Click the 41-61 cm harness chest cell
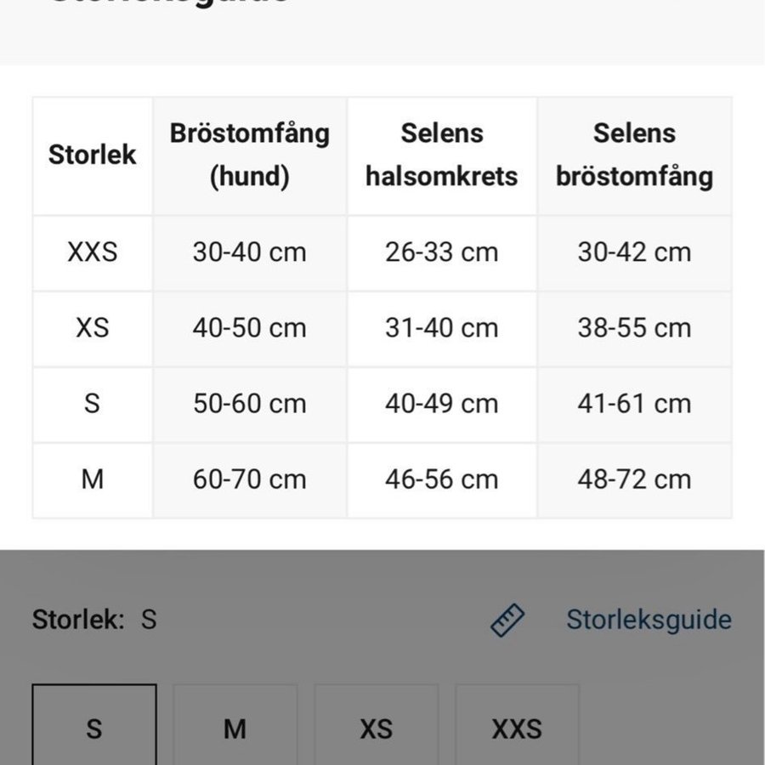The height and width of the screenshot is (765, 765). coord(634,404)
